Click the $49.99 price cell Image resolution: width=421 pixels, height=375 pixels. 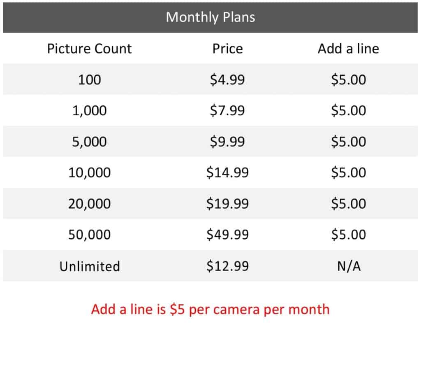(x=227, y=235)
